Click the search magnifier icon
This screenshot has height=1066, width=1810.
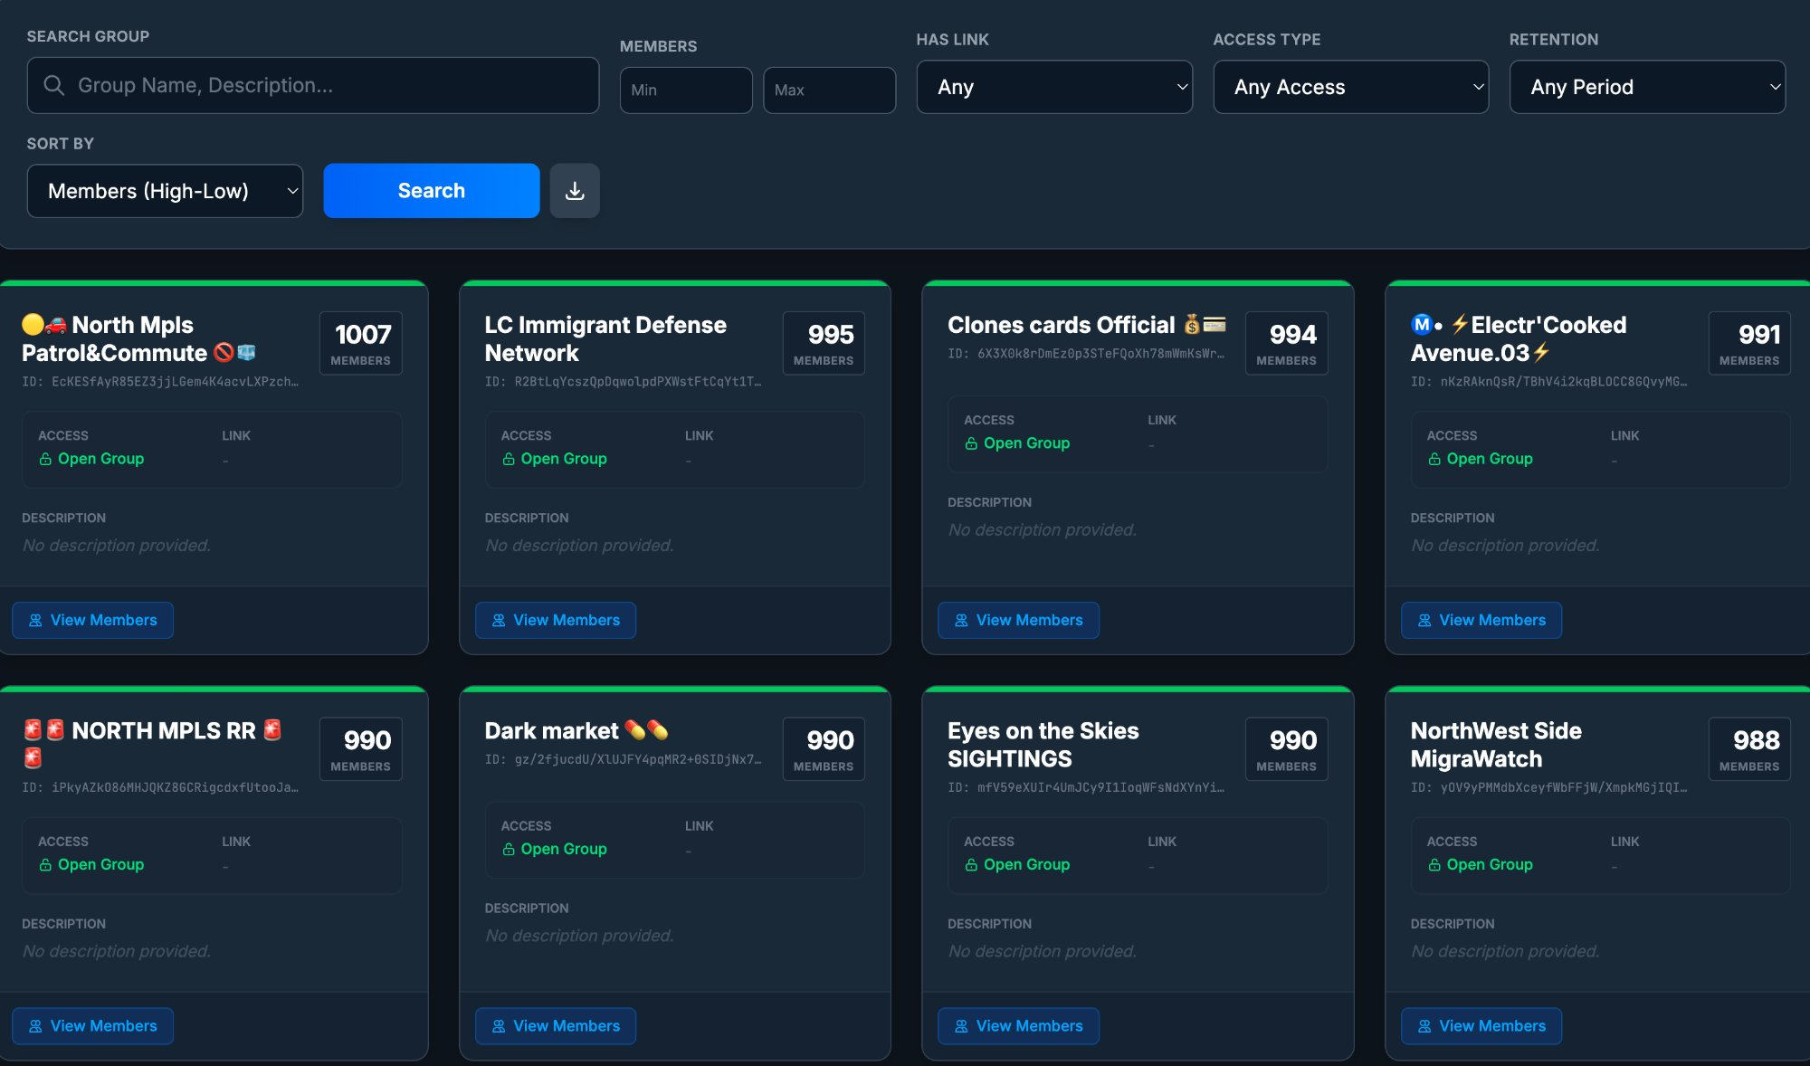tap(54, 85)
